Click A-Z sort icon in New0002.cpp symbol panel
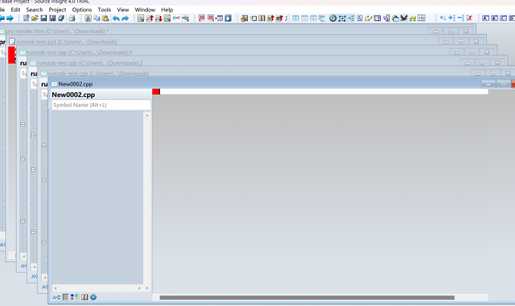 pyautogui.click(x=56, y=297)
